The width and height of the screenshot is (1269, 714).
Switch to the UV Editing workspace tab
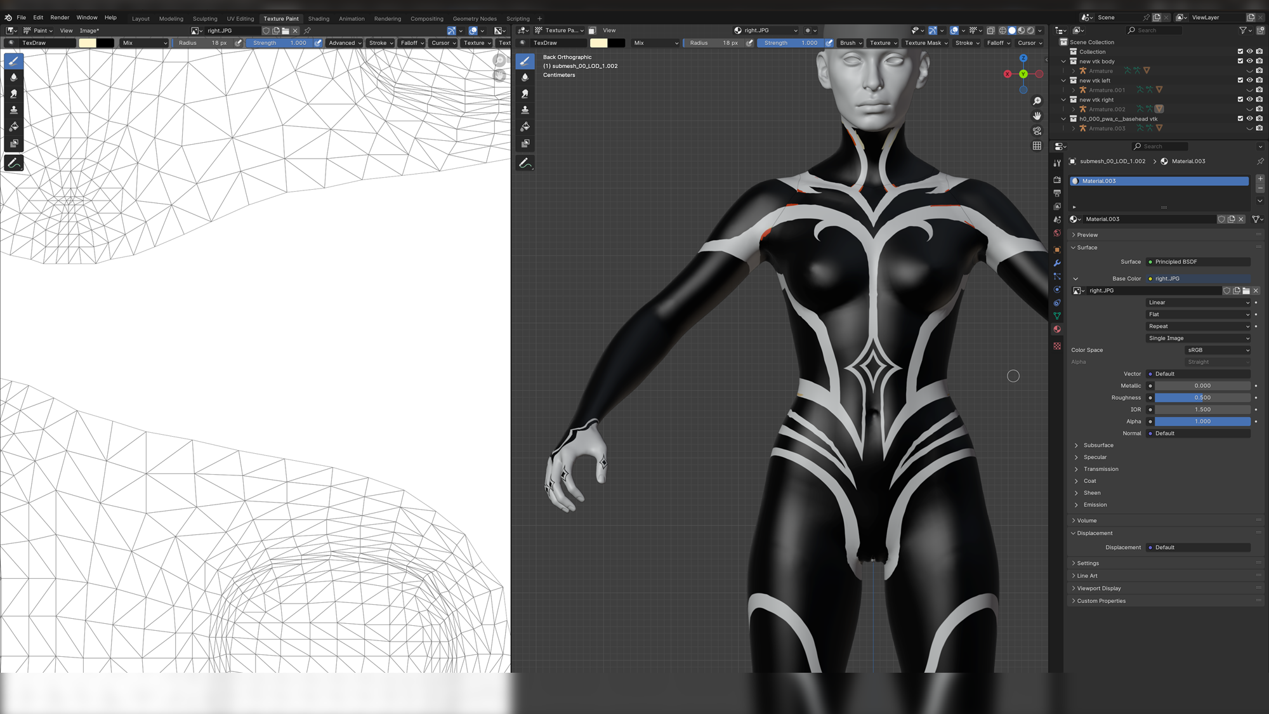(240, 18)
